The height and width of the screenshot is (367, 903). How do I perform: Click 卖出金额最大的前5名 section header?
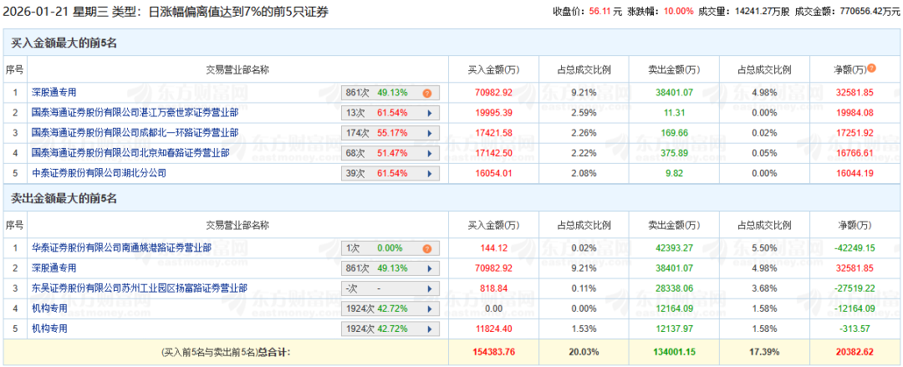click(64, 198)
